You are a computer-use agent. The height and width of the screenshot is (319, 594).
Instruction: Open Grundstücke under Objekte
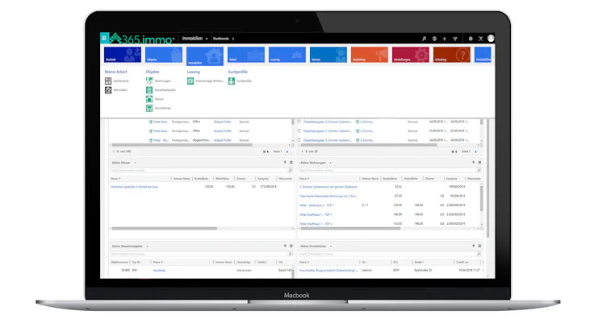coord(158,108)
